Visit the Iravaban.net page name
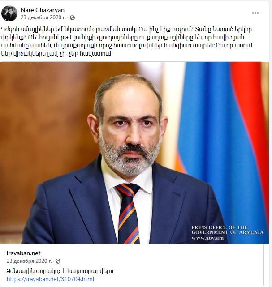This screenshot has height=287, width=272. coord(23,253)
